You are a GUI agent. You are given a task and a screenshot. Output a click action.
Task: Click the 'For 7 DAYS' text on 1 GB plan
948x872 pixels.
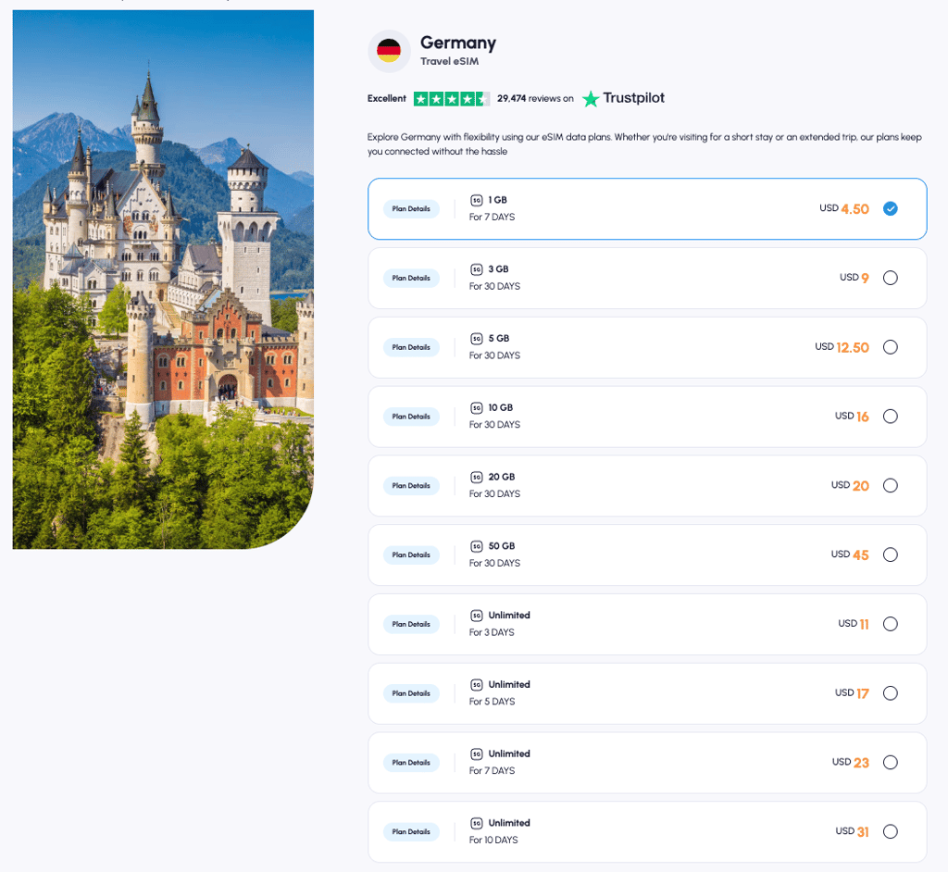click(493, 218)
